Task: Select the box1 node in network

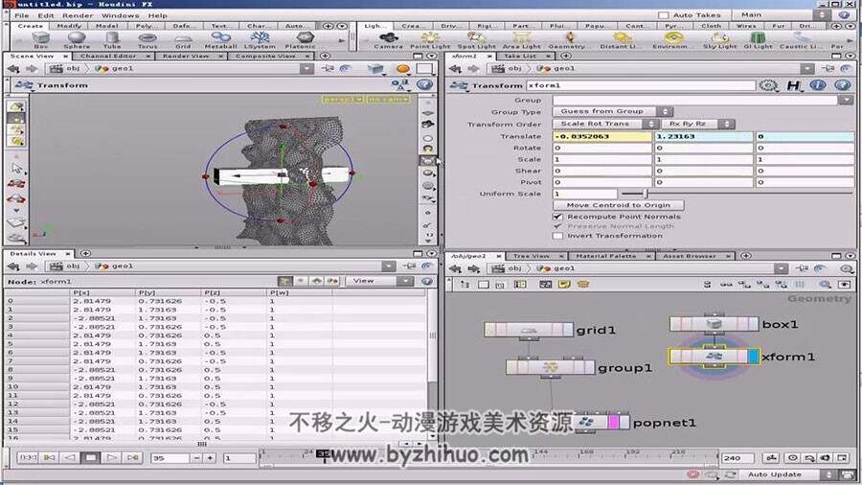Action: tap(714, 324)
